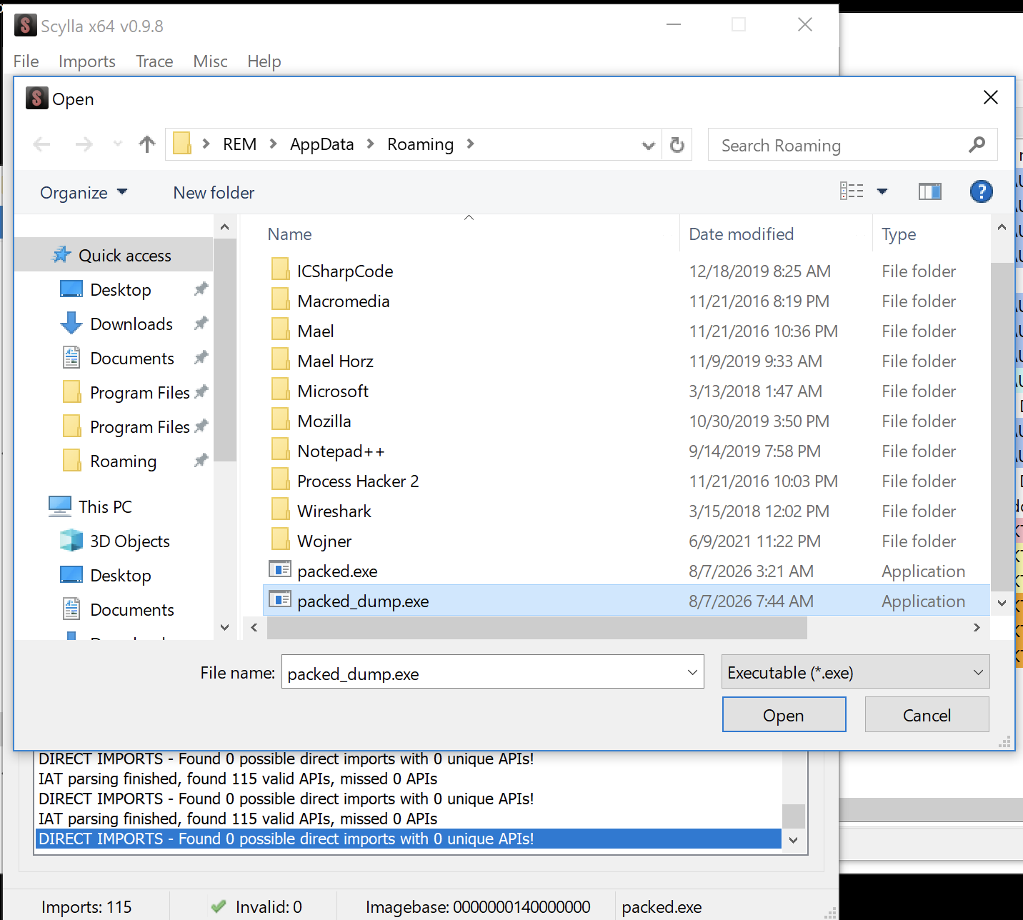
Task: Expand the File name history dropdown
Action: (692, 672)
